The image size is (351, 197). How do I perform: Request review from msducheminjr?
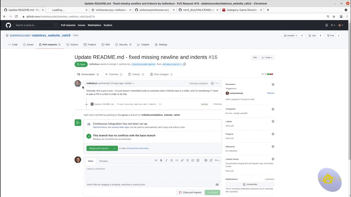pos(270,93)
